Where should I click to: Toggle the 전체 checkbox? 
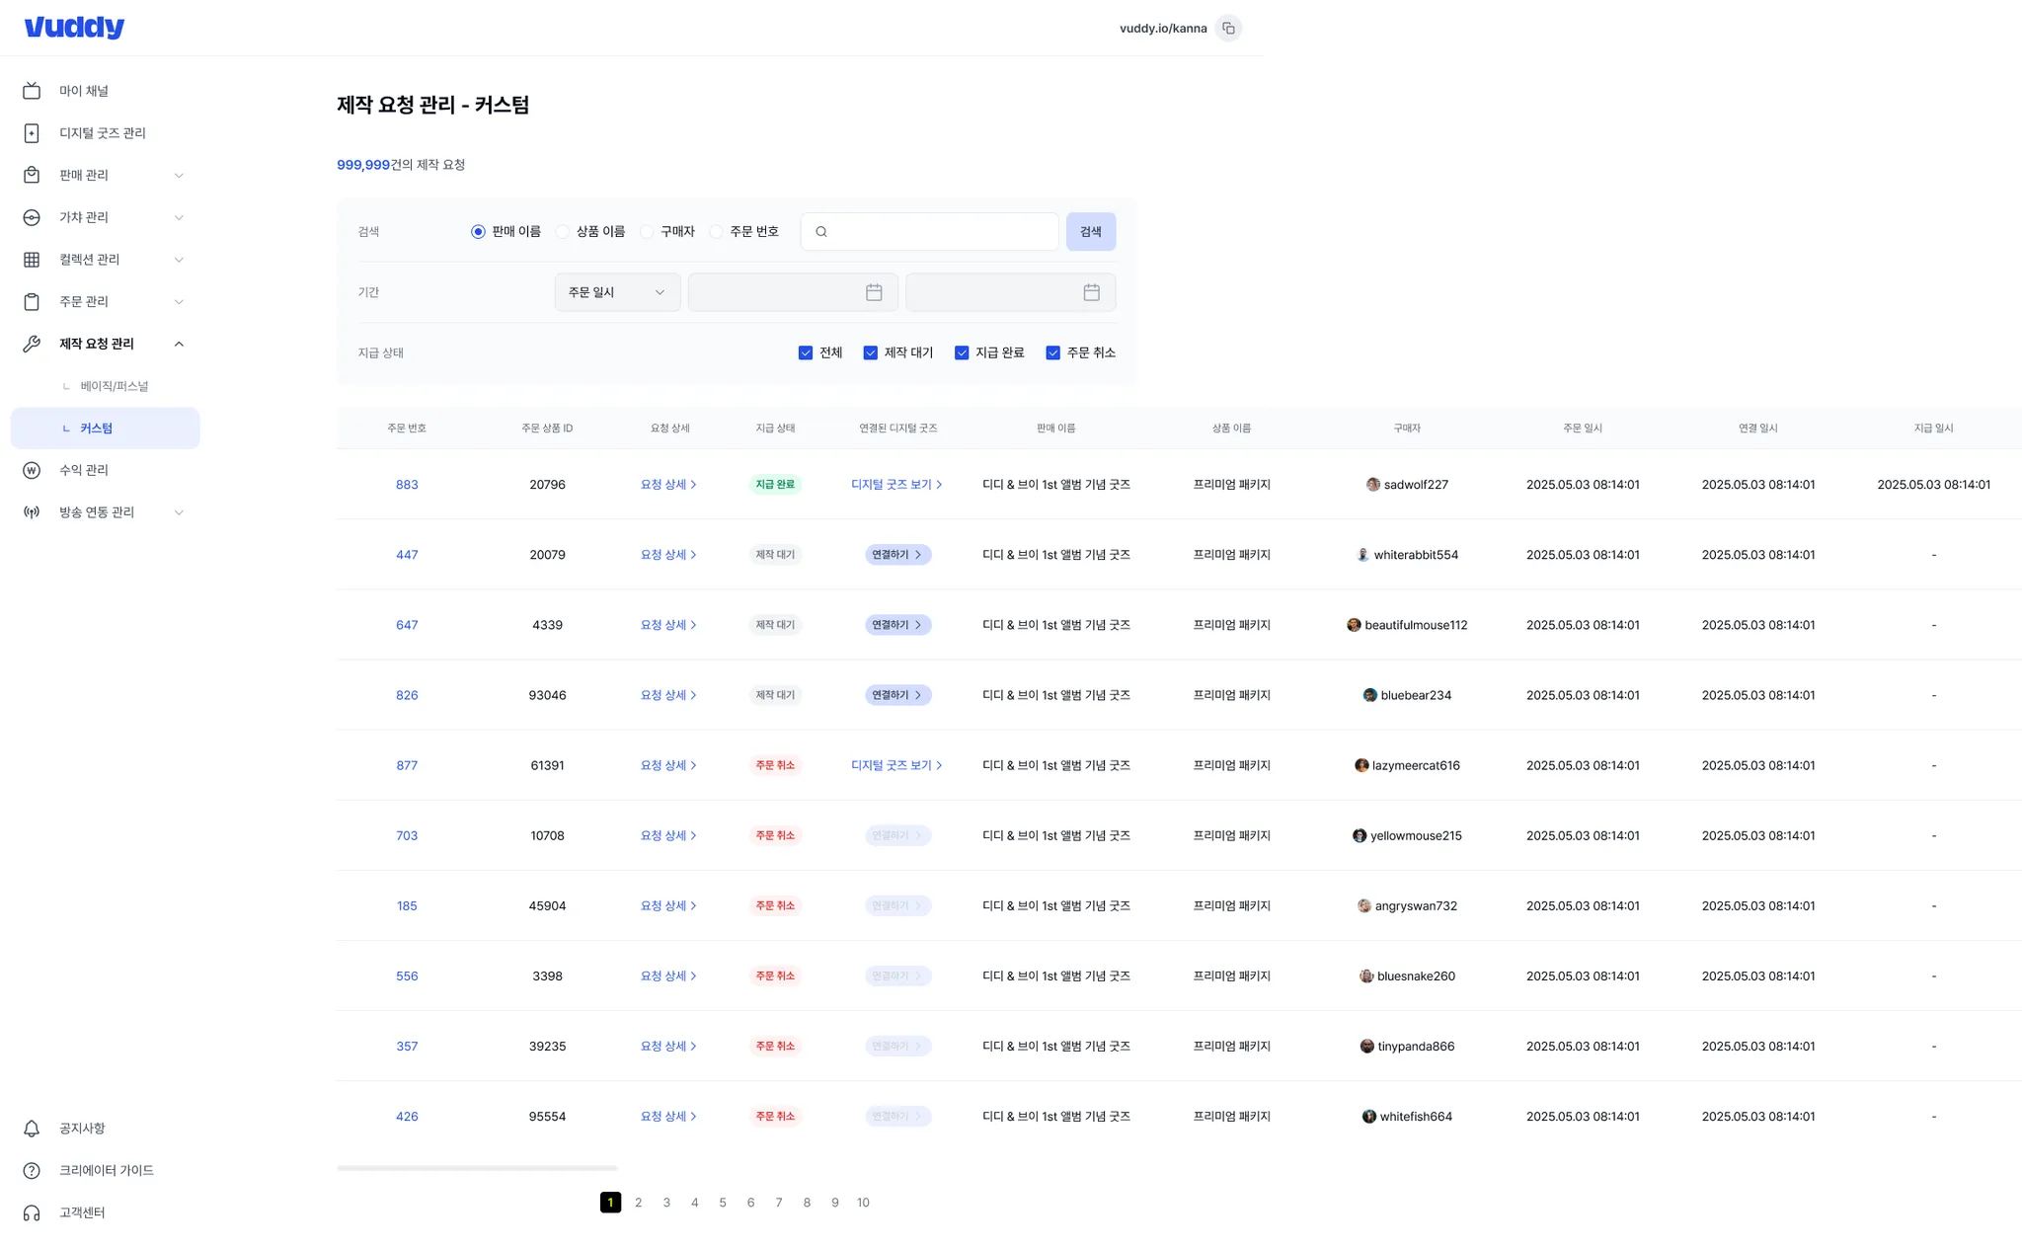806,352
